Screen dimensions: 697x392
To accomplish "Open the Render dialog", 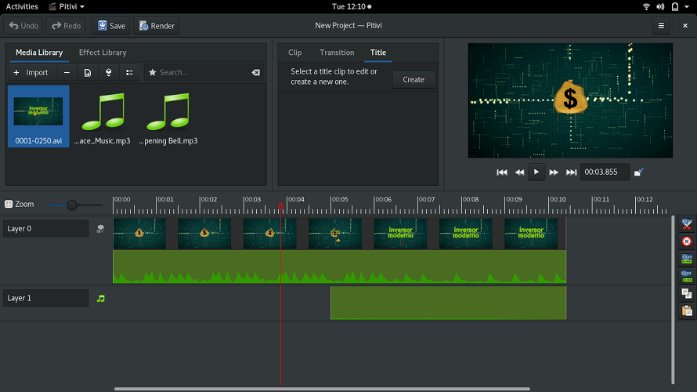I will click(x=157, y=26).
